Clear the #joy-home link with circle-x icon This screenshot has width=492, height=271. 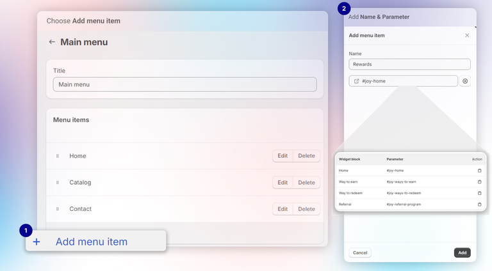click(x=465, y=81)
